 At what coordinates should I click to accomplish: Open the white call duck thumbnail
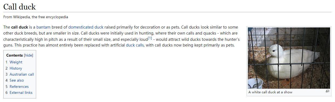[x=289, y=58]
